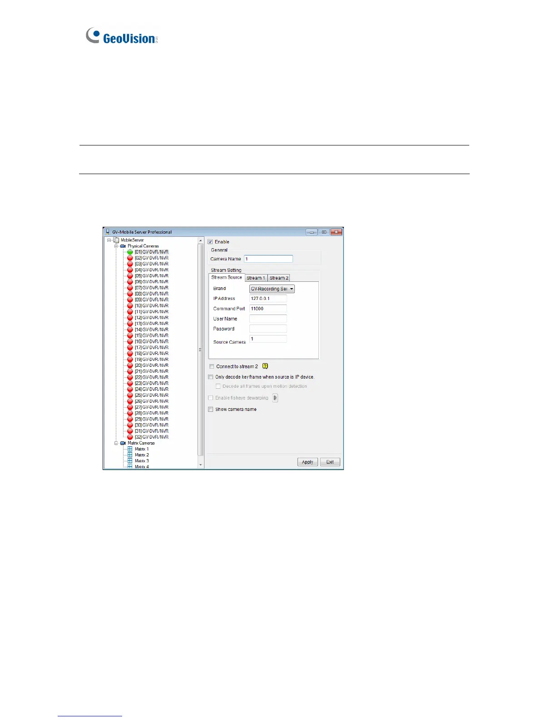Click the tree scrollbar up arrow

201,240
